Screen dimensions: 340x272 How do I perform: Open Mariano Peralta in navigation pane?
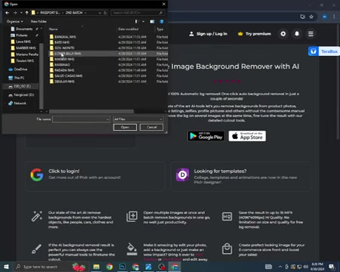click(x=27, y=54)
